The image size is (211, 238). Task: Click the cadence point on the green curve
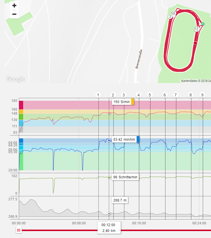(x=109, y=177)
